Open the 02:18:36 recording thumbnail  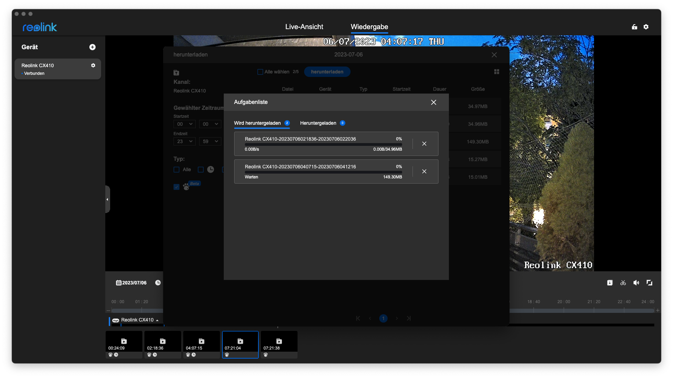click(x=163, y=343)
